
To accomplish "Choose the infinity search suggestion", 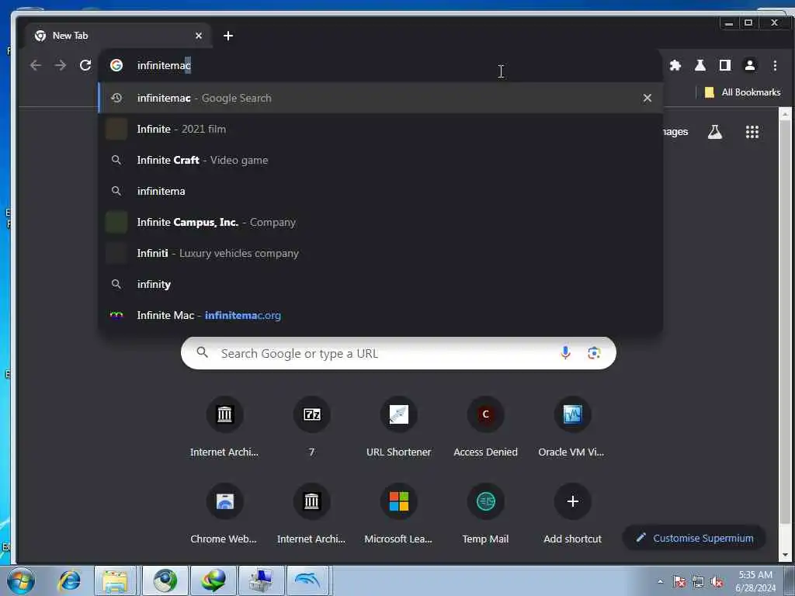I will pyautogui.click(x=380, y=284).
